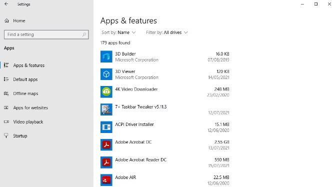Click the Apps & features list icon
Screen dimensions: 335x187
click(6, 65)
